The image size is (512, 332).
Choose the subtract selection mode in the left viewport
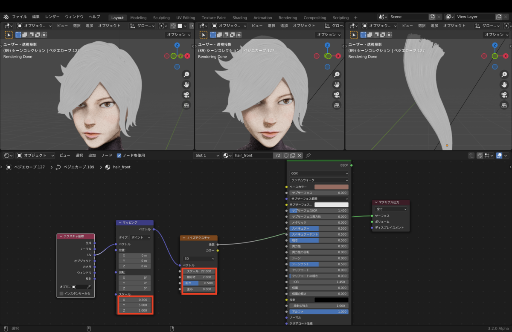(x=31, y=35)
